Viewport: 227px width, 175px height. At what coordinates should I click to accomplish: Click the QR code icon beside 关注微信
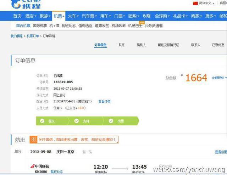click(x=33, y=140)
